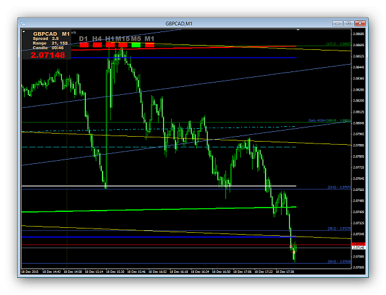The width and height of the screenshot is (386, 295).
Task: Click the GBPCAD M1 header in info panel
Action: pos(51,34)
